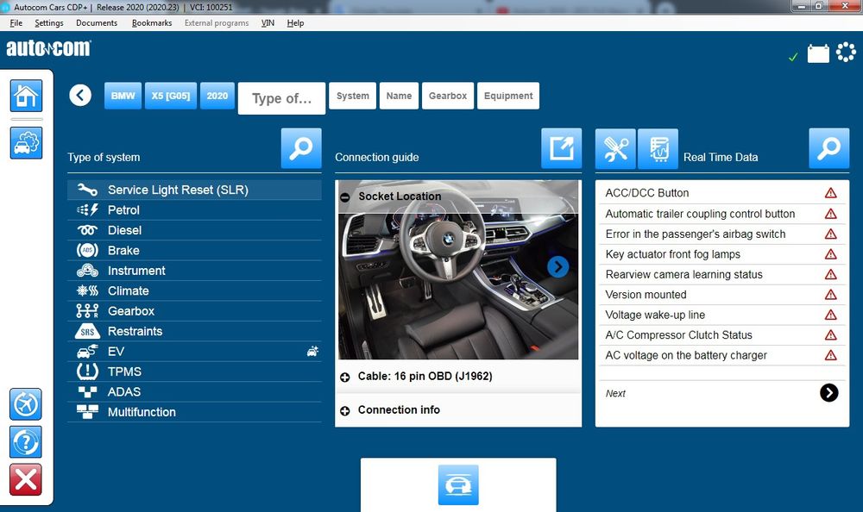863x512 pixels.
Task: Select Service Light Reset (SLR) system
Action: [194, 190]
